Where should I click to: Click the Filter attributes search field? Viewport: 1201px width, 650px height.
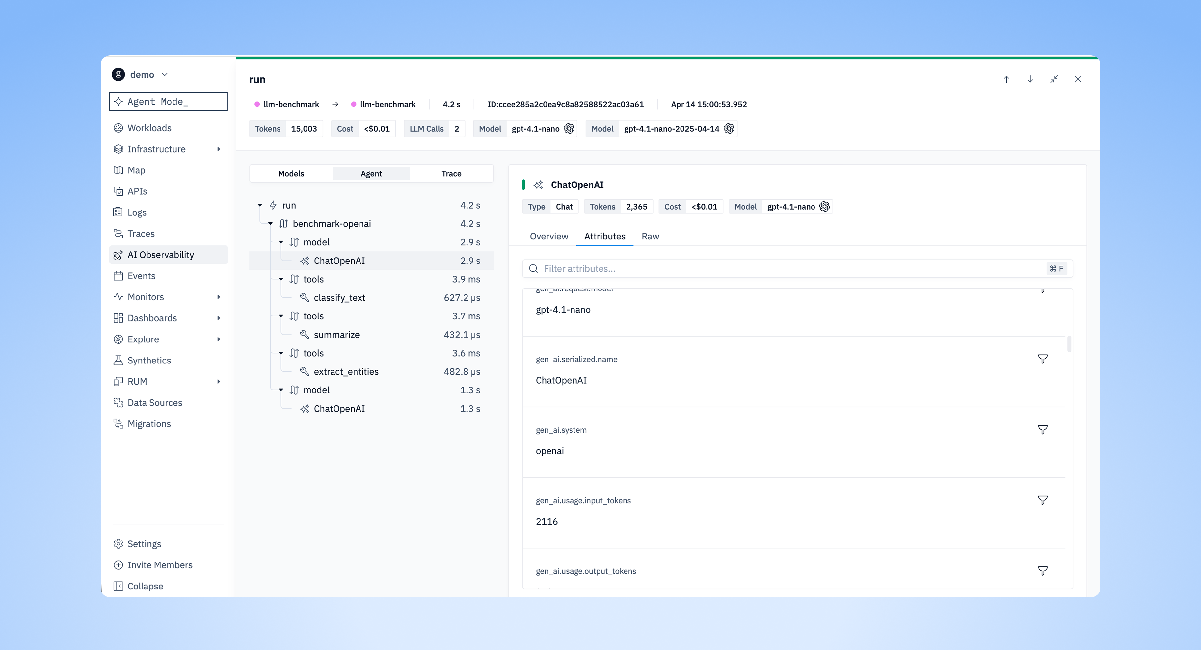792,268
